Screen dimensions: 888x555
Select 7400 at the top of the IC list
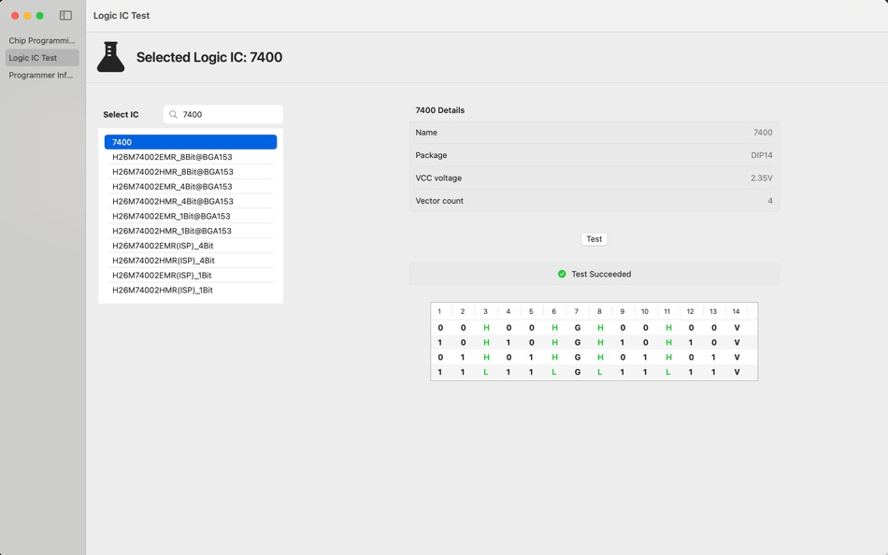(192, 141)
